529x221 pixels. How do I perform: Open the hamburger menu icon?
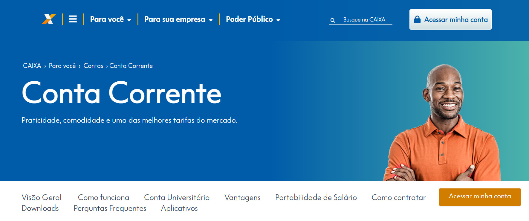pos(73,19)
